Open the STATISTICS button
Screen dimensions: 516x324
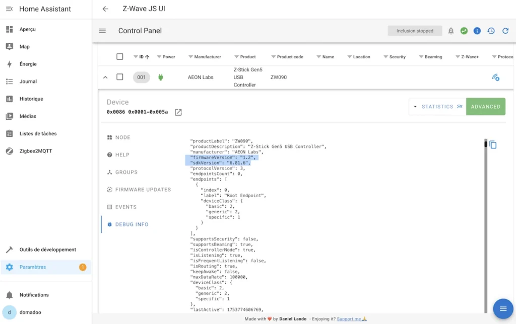coord(442,107)
